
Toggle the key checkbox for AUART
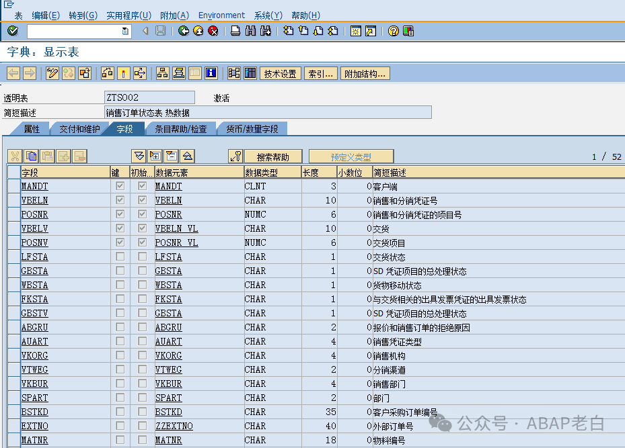120,341
